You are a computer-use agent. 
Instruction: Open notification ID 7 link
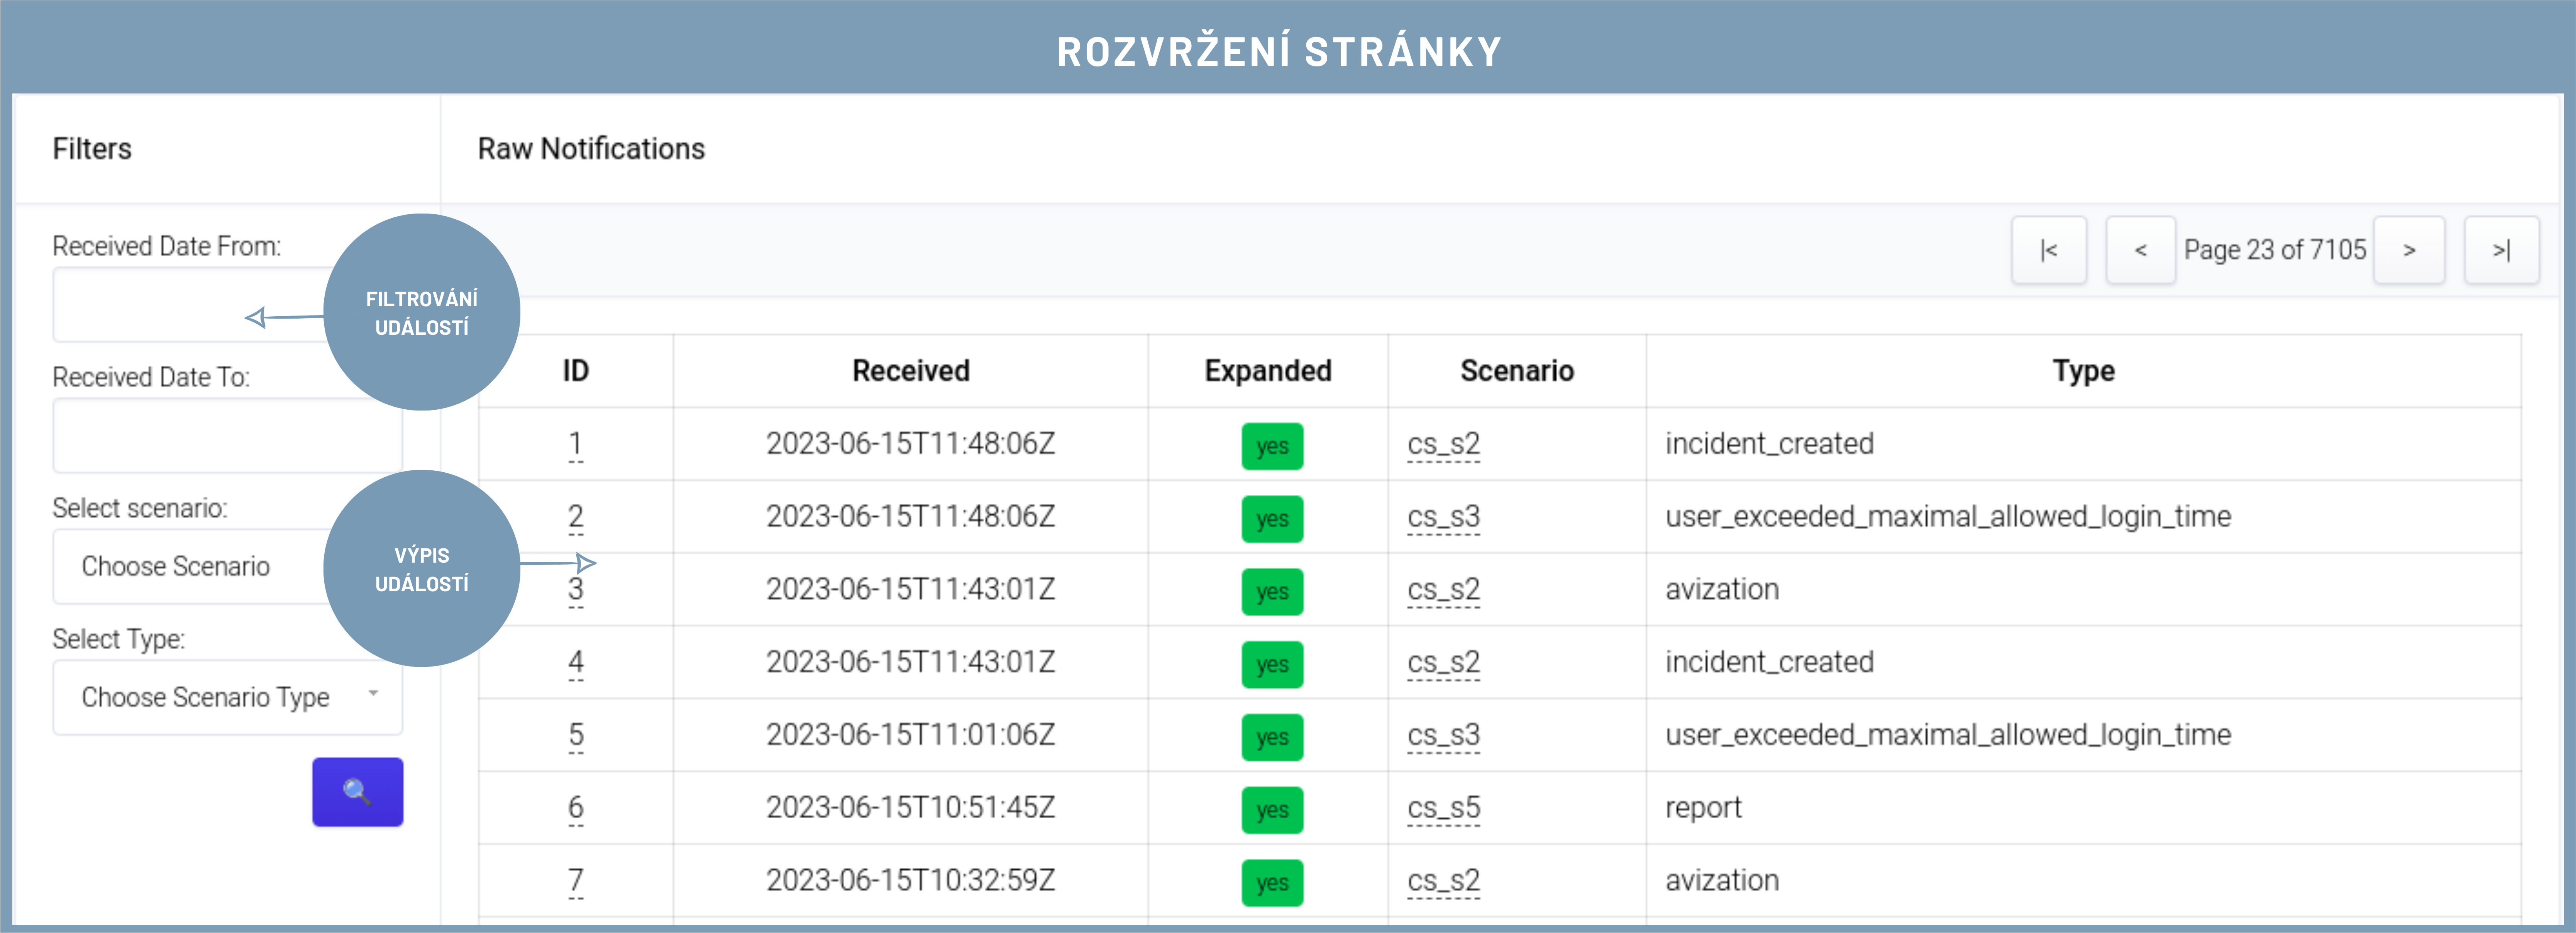[x=575, y=880]
